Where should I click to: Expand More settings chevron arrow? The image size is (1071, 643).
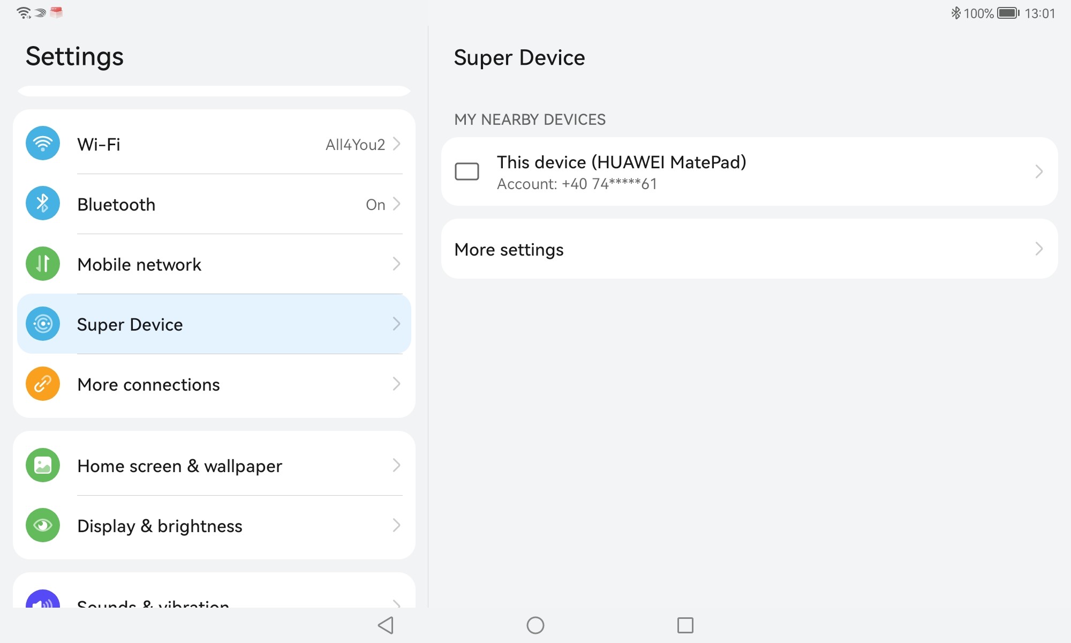point(1039,249)
